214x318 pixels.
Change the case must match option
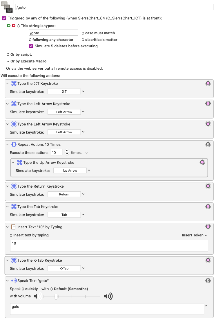pyautogui.click(x=98, y=33)
